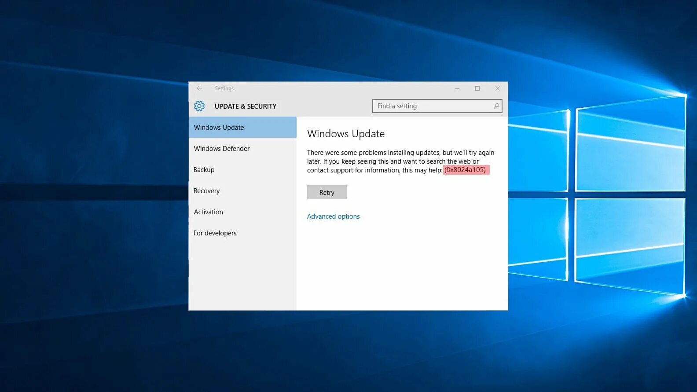Click the UPDATE & SECURITY title
Image resolution: width=697 pixels, height=392 pixels.
(246, 106)
